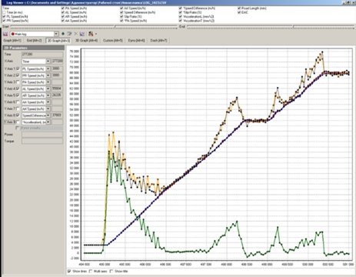356x277 pixels.
Task: Switch to the Custom (Alt+5) tab
Action: point(113,41)
